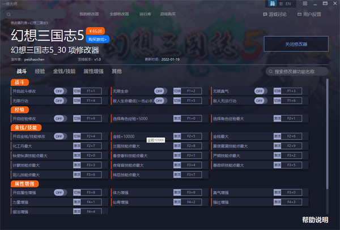Open 运行库 in top navigation
The width and height of the screenshot is (340, 230).
tap(145, 14)
